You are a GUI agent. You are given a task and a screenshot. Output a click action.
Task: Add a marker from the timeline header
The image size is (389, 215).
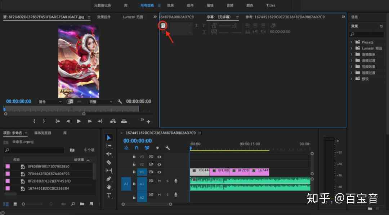(x=157, y=148)
